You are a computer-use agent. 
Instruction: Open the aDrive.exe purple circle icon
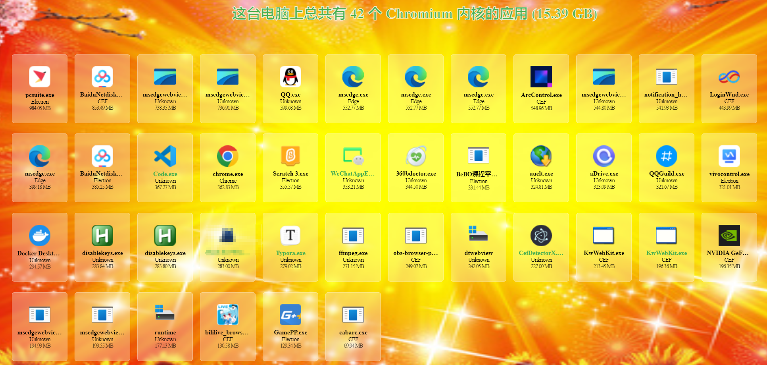[x=604, y=156]
